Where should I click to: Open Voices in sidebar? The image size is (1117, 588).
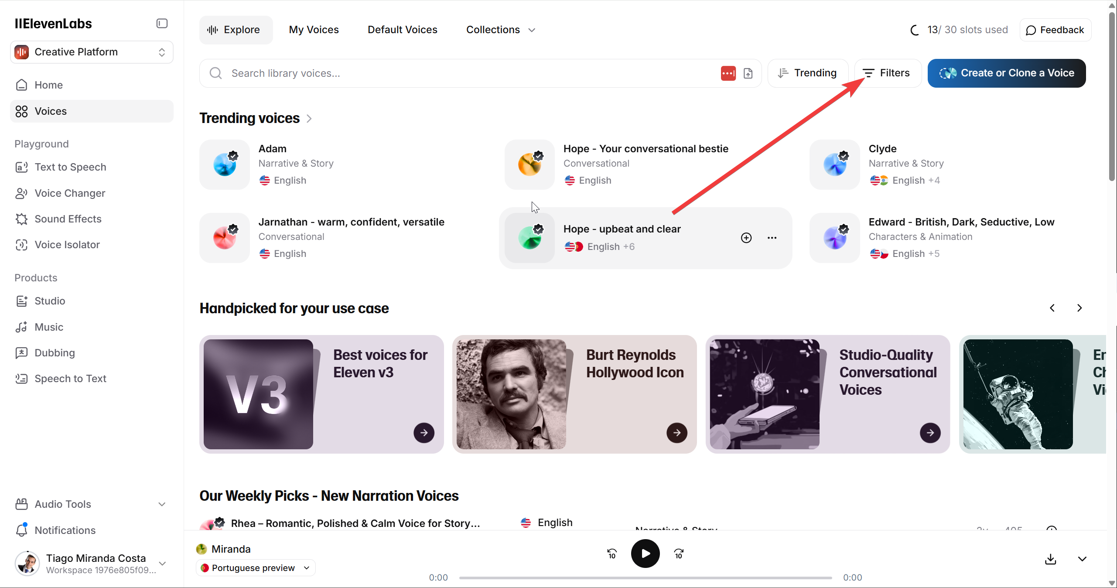(92, 111)
